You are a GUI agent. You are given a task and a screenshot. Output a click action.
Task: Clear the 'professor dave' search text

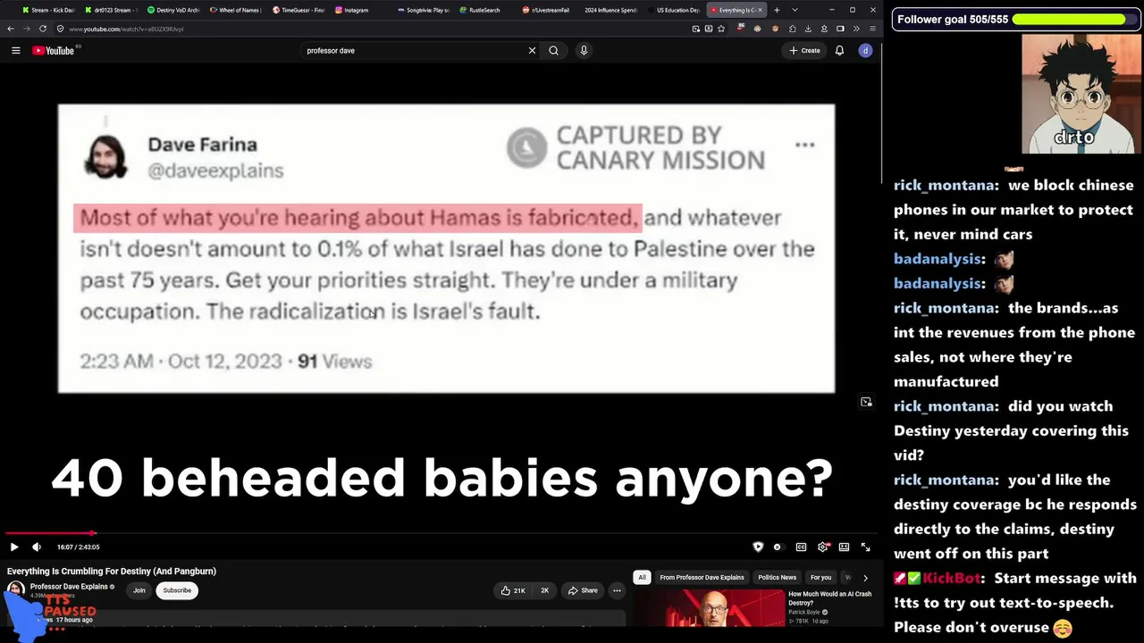click(x=532, y=51)
